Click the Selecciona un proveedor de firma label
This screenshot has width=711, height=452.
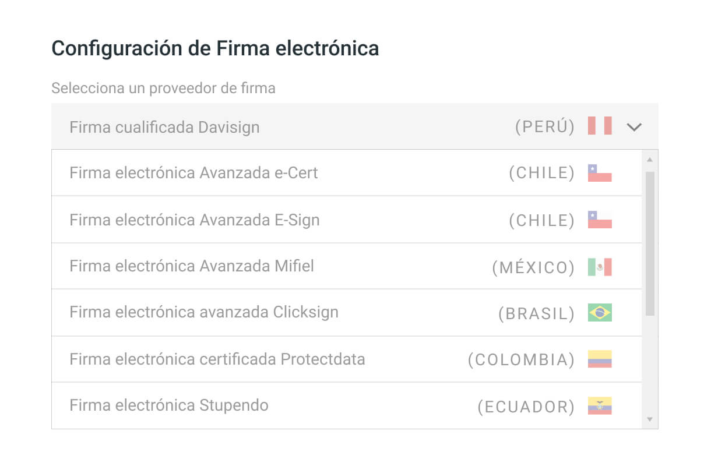(163, 87)
